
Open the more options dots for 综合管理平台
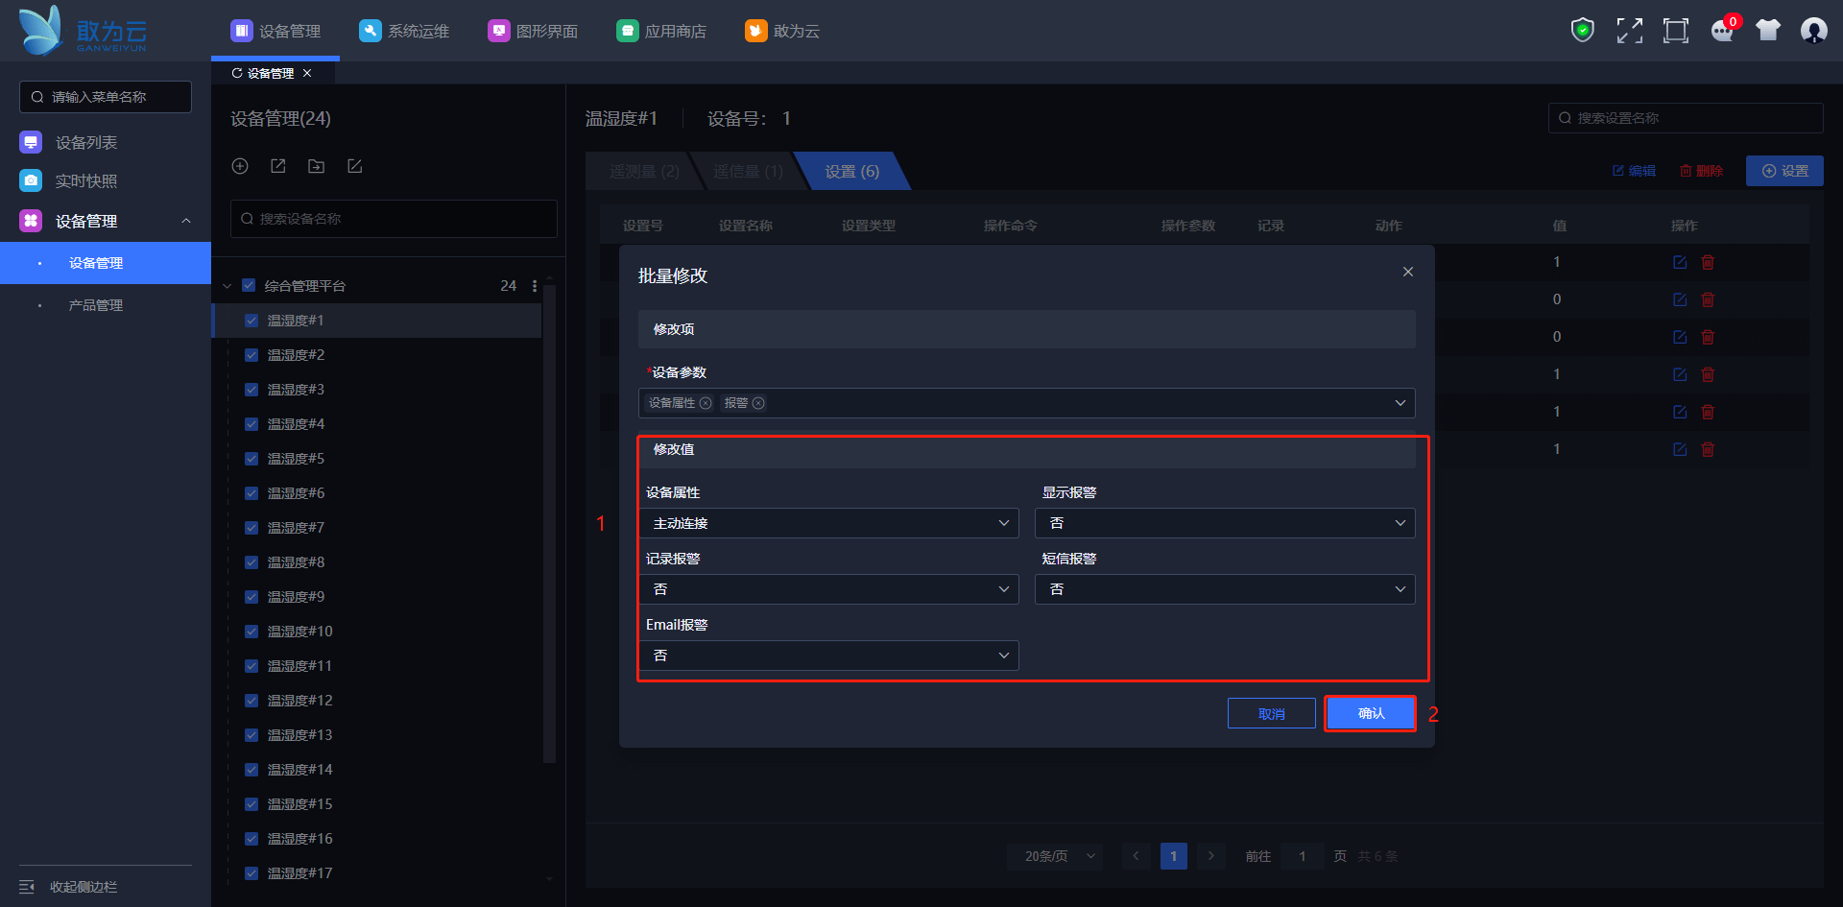tap(535, 286)
